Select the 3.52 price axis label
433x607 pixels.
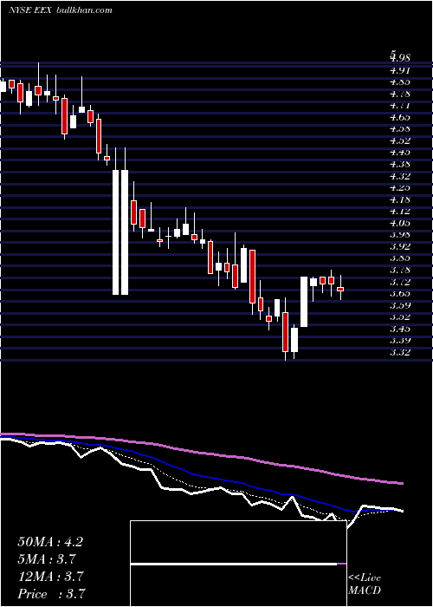pos(400,317)
